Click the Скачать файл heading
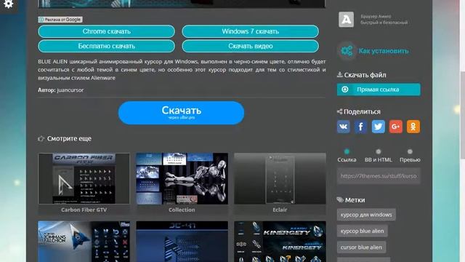Screen dimensions: 465x262 click(365, 75)
